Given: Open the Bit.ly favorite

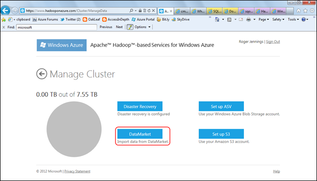Looking at the screenshot, I should pos(163,19).
